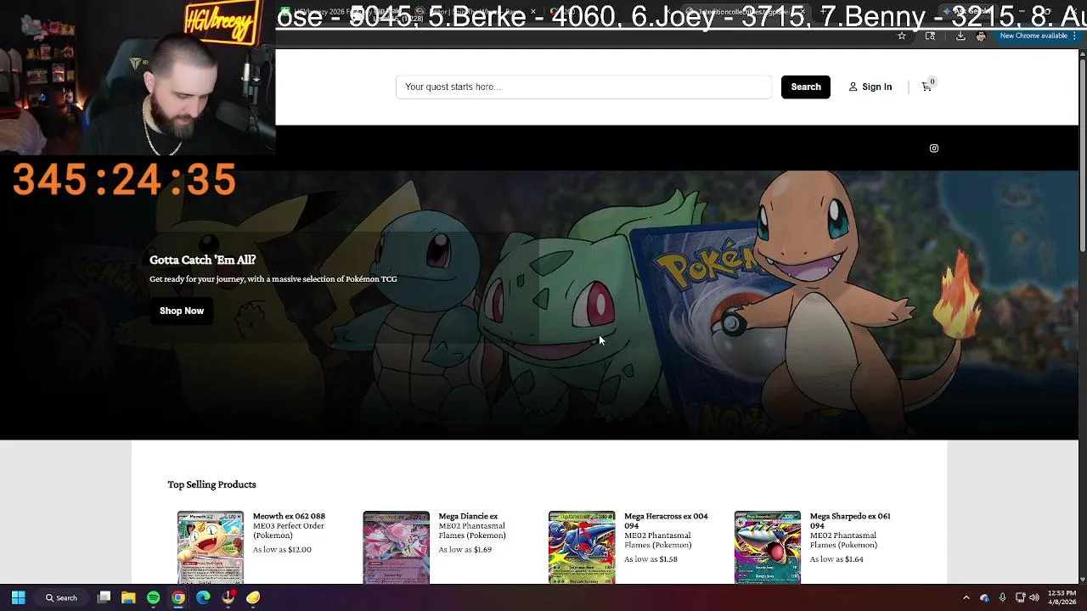This screenshot has width=1087, height=611.
Task: Open the Mega Diancie ex product title
Action: (468, 516)
